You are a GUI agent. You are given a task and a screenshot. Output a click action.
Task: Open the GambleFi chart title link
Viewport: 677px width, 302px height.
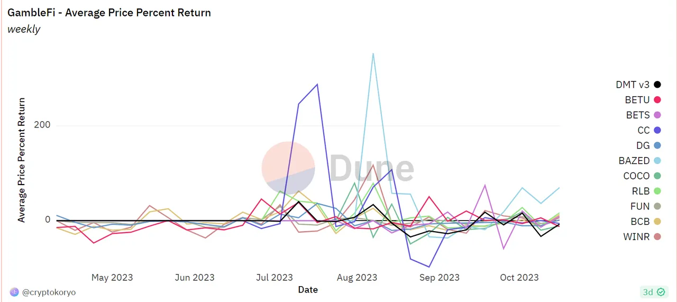pyautogui.click(x=109, y=13)
